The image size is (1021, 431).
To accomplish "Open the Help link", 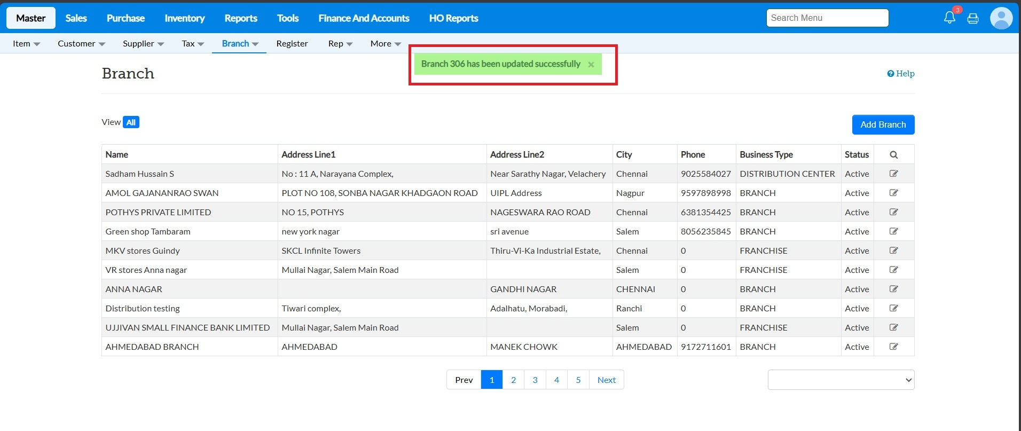I will [901, 74].
